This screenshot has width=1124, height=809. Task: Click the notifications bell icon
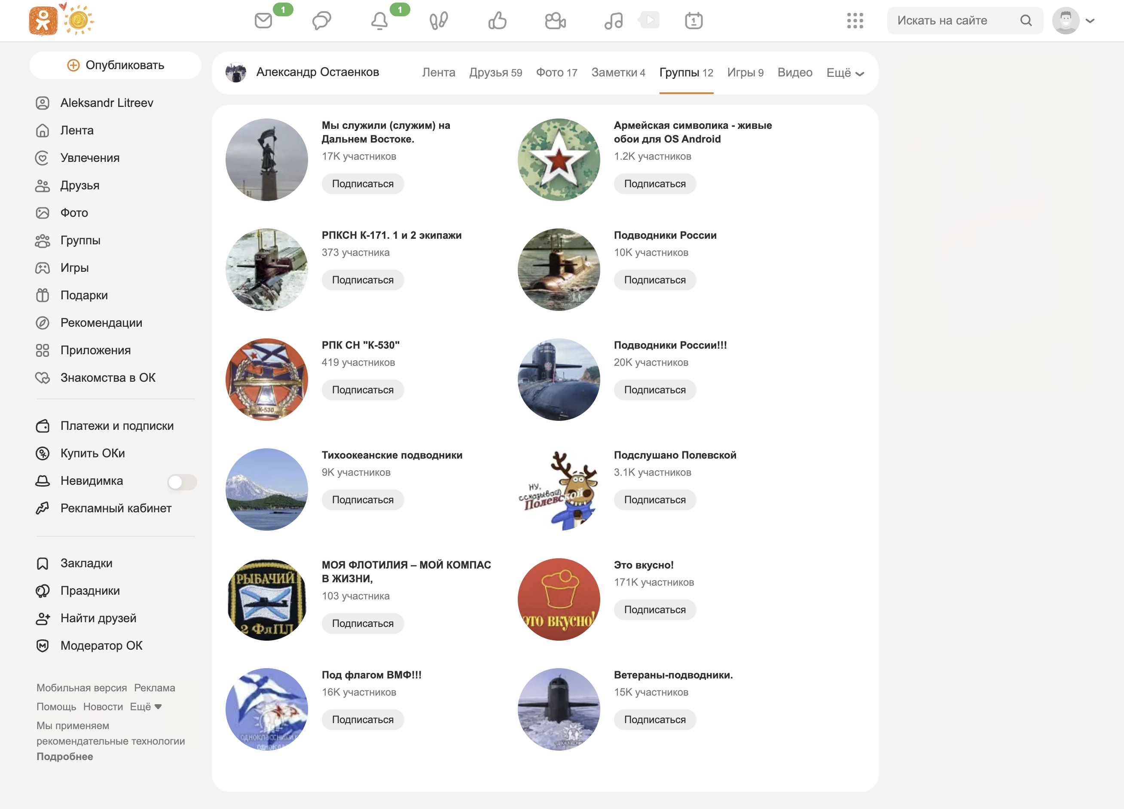[x=380, y=21]
